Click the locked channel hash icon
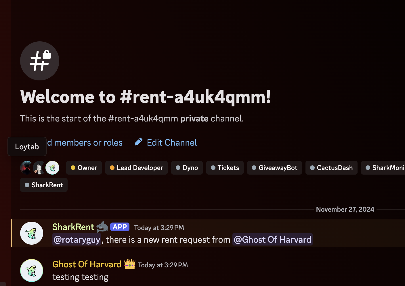 pos(40,61)
